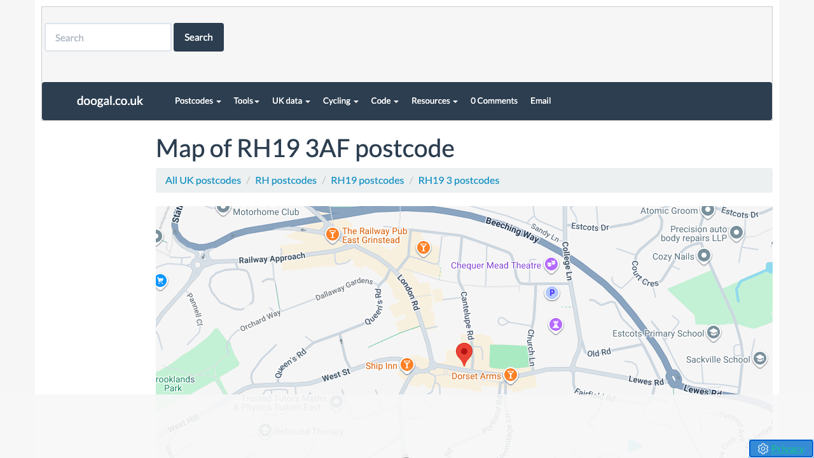Click into the Search input field

click(108, 38)
